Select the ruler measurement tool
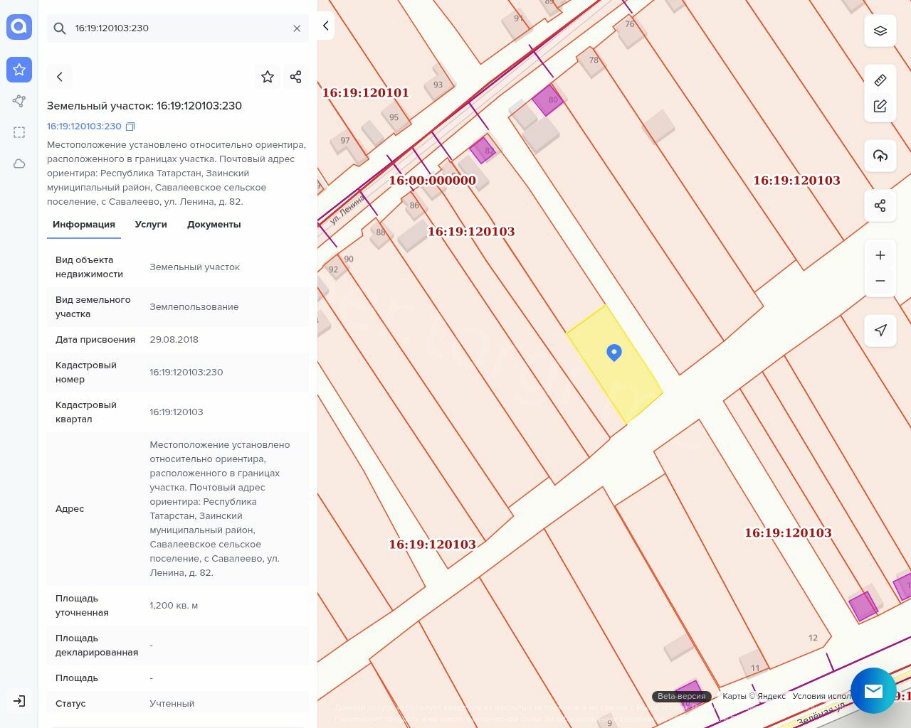Image resolution: width=911 pixels, height=728 pixels. click(x=880, y=80)
